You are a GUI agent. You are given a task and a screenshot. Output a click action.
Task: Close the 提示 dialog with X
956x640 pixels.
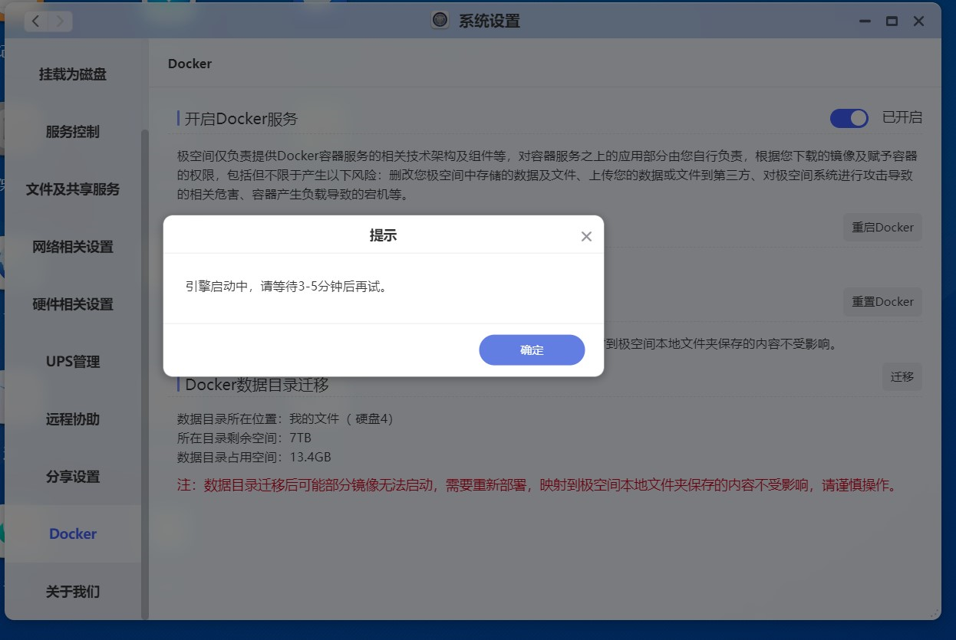point(586,236)
